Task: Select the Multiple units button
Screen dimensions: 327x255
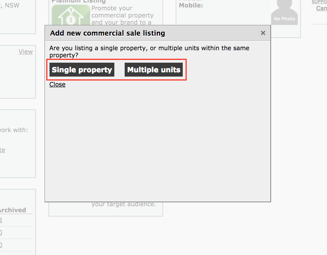Action: pos(154,70)
